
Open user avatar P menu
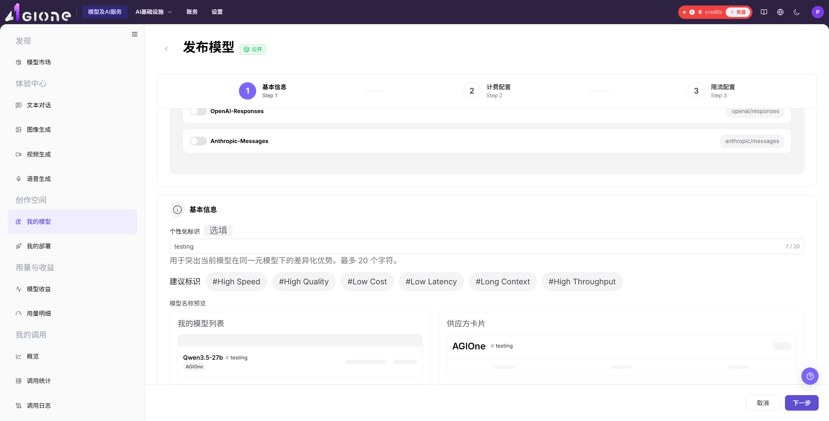pyautogui.click(x=817, y=12)
